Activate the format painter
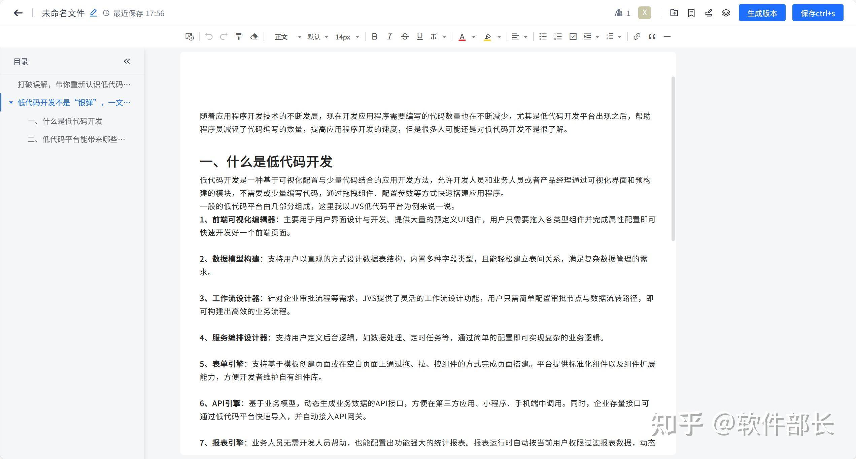 click(239, 36)
